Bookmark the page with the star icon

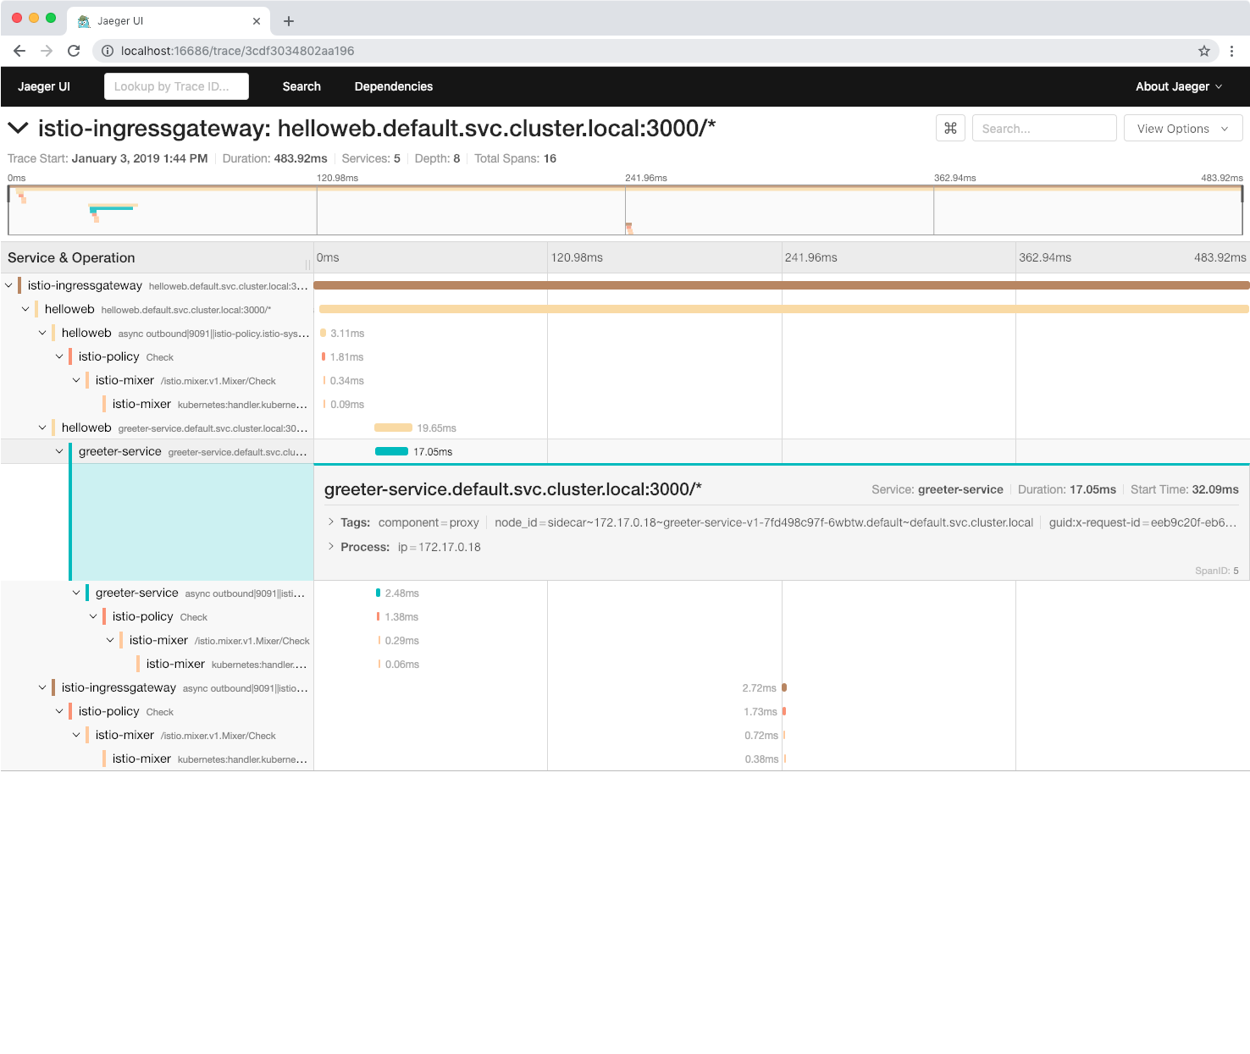(x=1204, y=51)
